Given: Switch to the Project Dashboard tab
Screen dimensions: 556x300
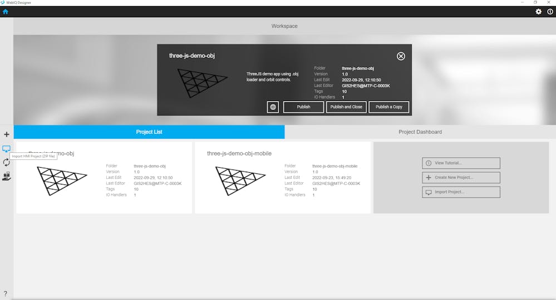Looking at the screenshot, I should click(x=420, y=132).
